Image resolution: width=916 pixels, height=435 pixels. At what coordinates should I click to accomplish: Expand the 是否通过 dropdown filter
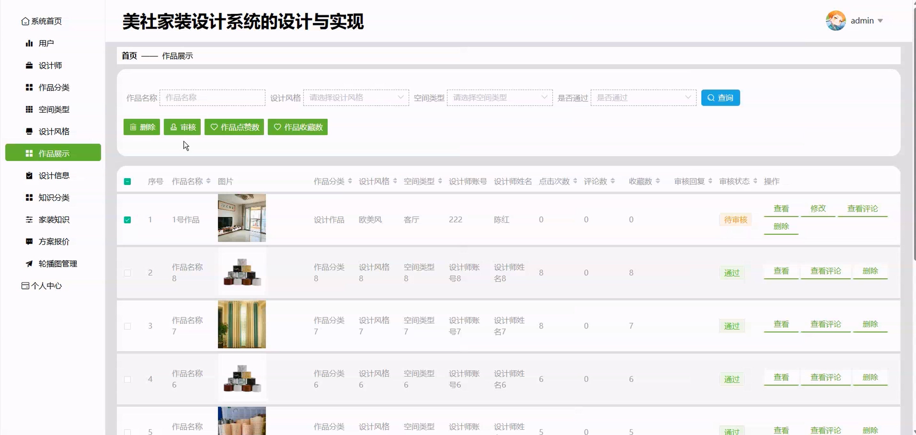point(643,98)
